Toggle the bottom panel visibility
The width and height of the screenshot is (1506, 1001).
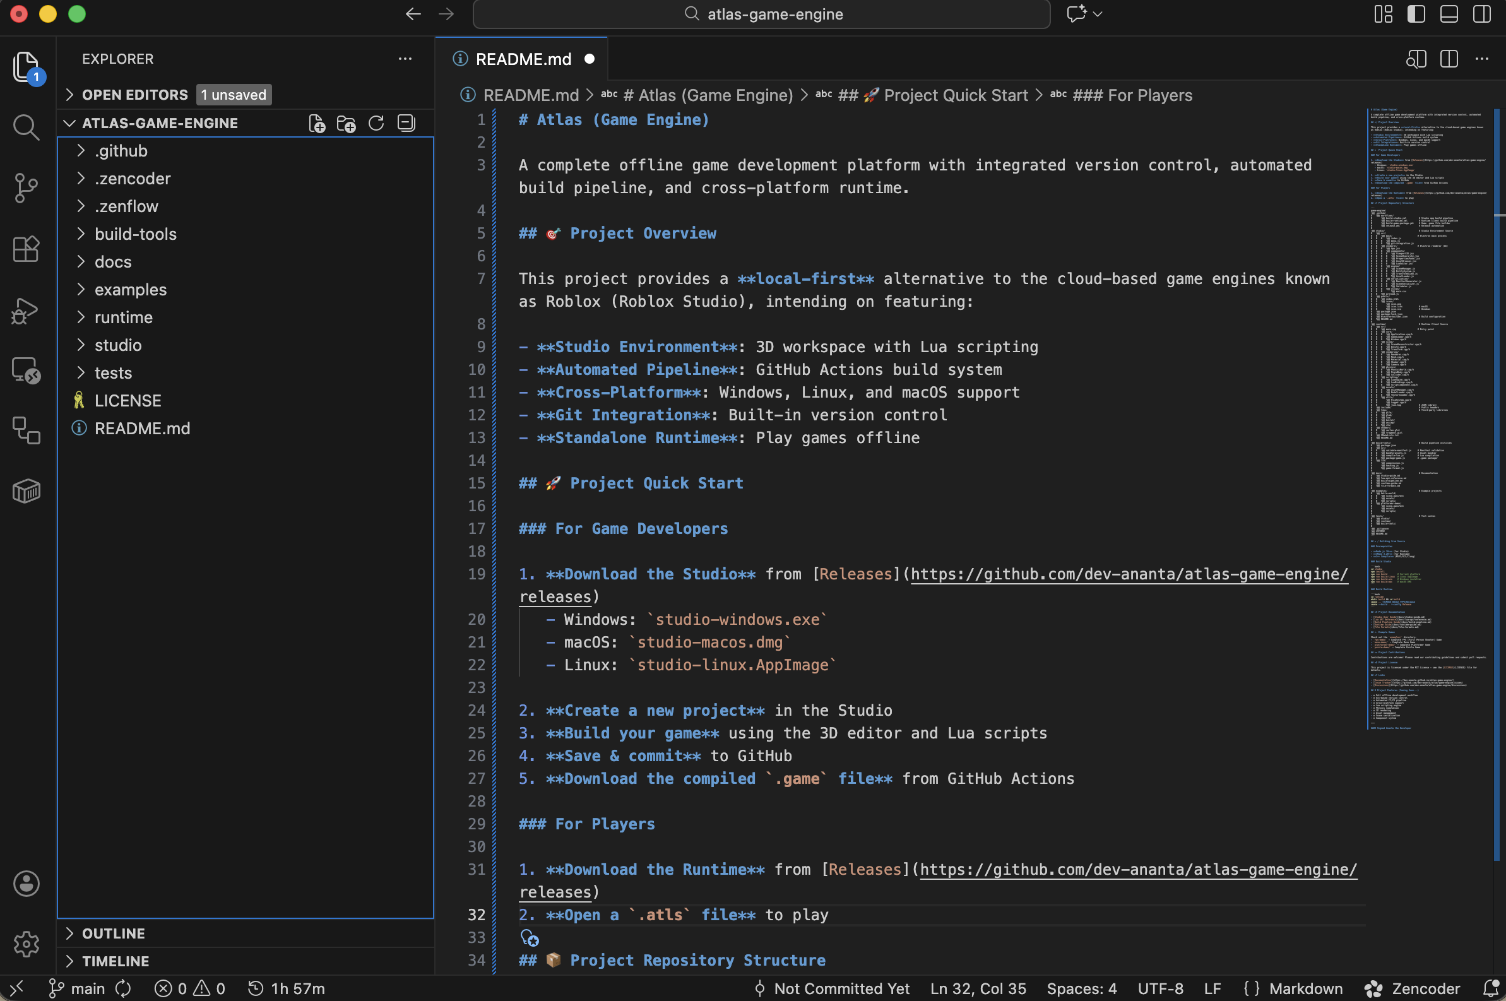pyautogui.click(x=1449, y=14)
